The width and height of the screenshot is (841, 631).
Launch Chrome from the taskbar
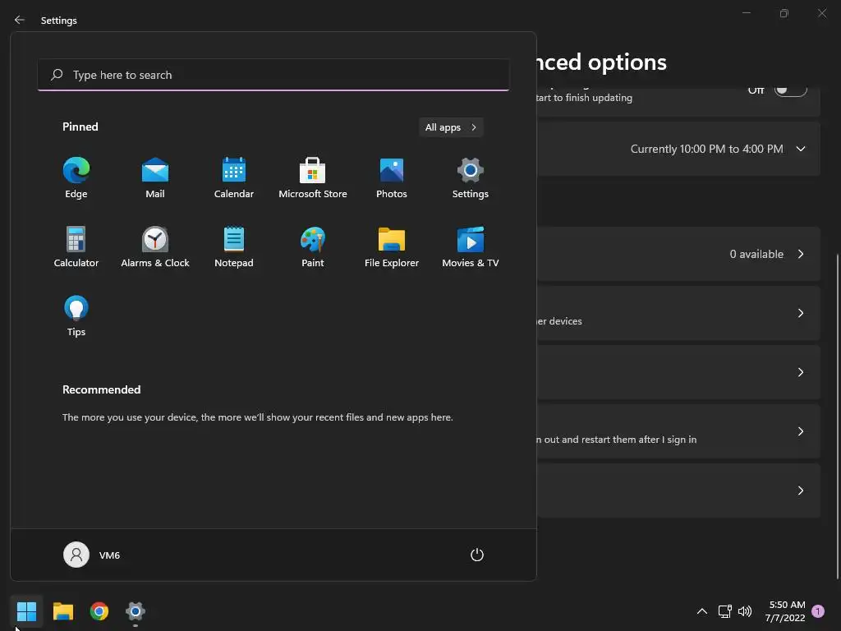click(x=99, y=610)
